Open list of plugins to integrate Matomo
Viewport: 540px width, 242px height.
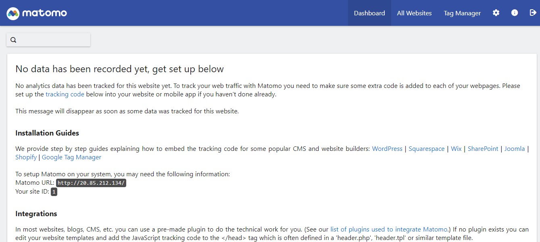(389, 229)
